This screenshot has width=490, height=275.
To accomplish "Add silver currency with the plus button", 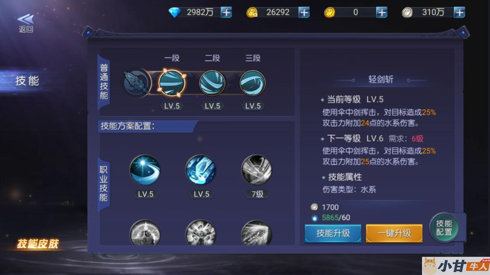I will pos(459,12).
